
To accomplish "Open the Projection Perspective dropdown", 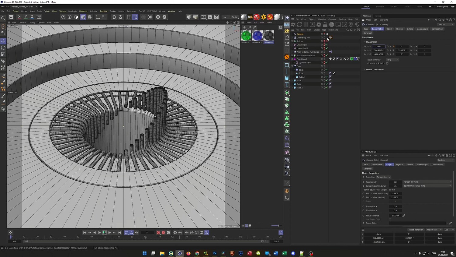I will [x=383, y=177].
